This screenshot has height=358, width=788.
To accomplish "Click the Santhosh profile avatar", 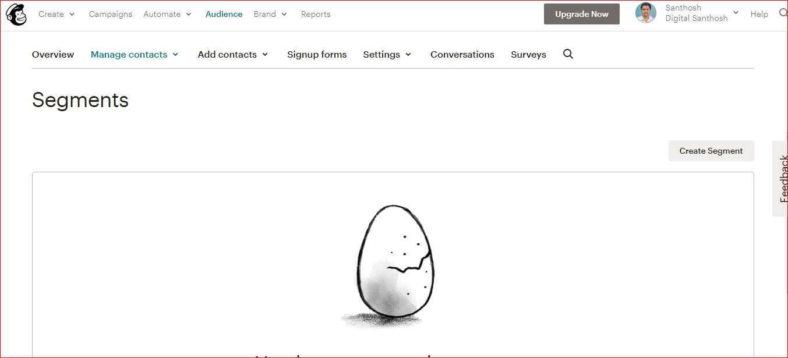I will click(645, 13).
